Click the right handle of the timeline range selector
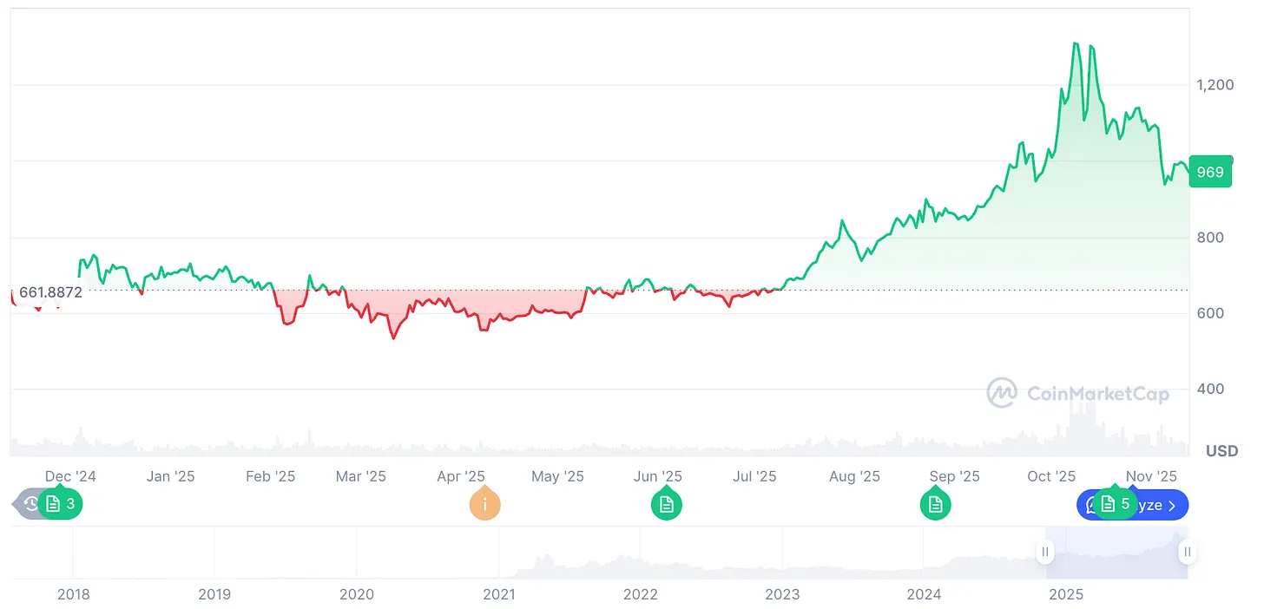The image size is (1264, 609). coord(1186,552)
